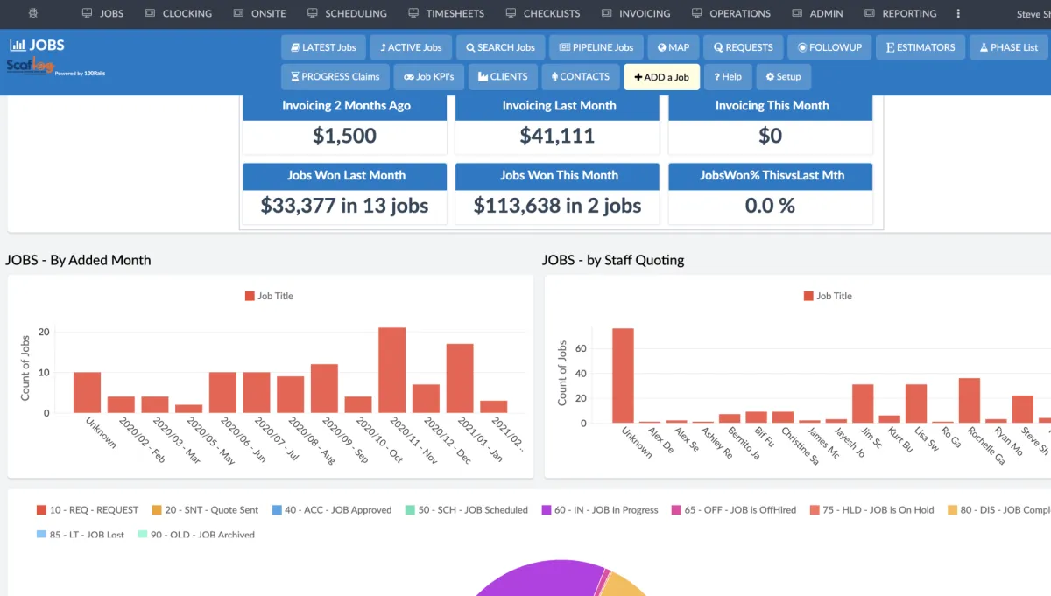Click the vertical ellipsis more menu
The image size is (1051, 596).
[958, 14]
